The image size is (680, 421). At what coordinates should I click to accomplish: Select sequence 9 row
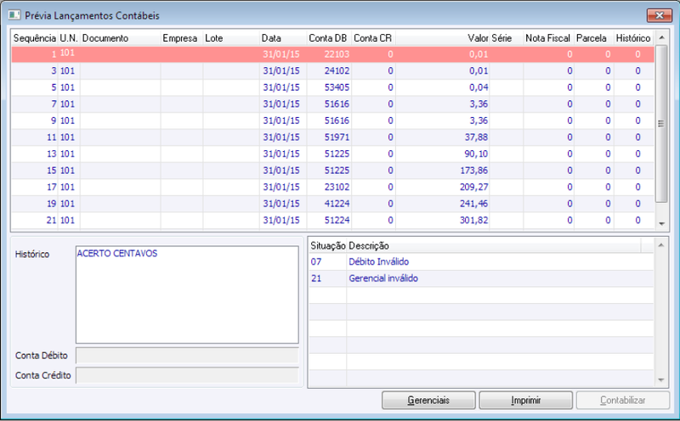[332, 121]
